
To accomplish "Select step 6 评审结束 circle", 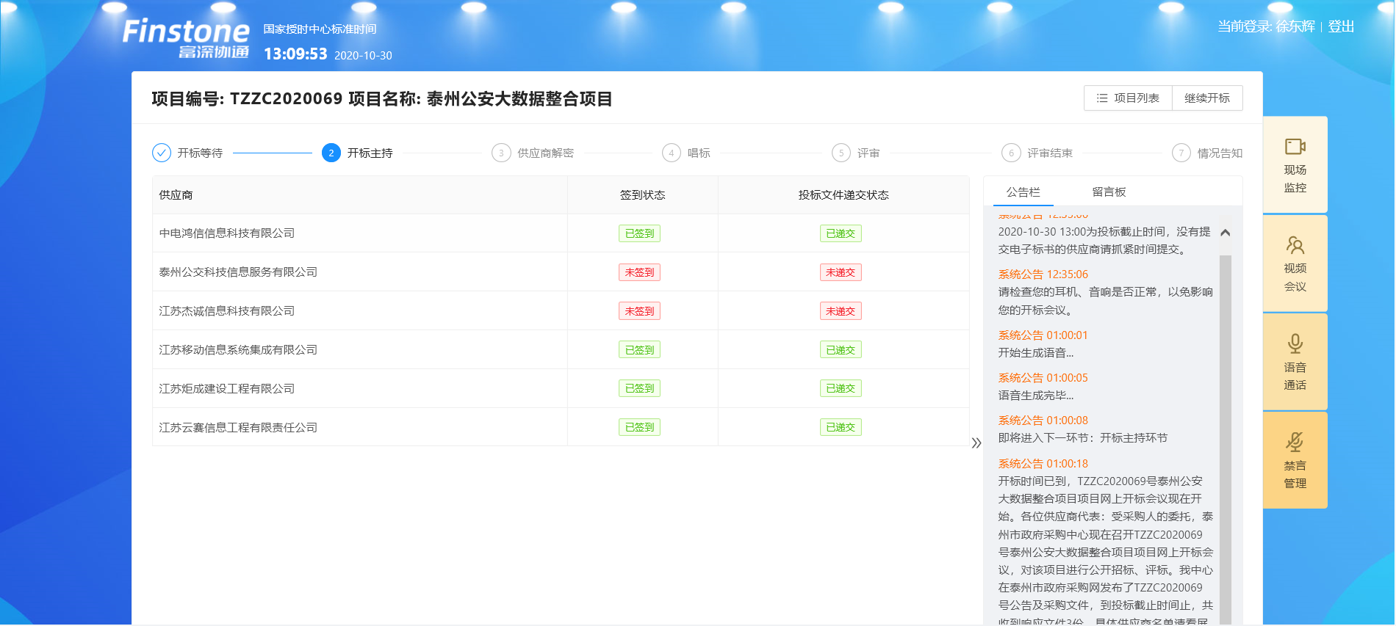I will click(1011, 153).
